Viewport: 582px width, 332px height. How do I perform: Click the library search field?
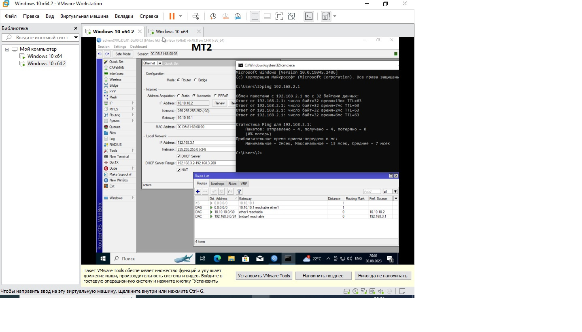tap(40, 37)
